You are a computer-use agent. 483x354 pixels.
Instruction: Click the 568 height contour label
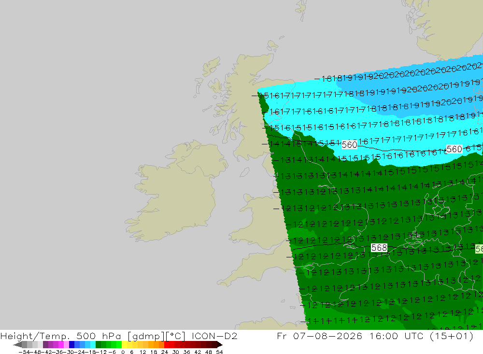pyautogui.click(x=379, y=248)
